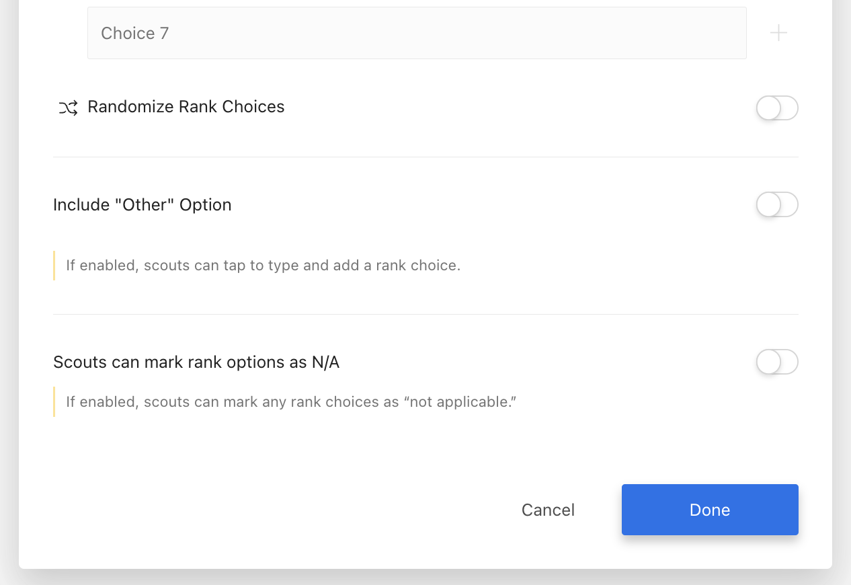This screenshot has width=851, height=585.
Task: Click the Include "Other" Option label
Action: [143, 205]
